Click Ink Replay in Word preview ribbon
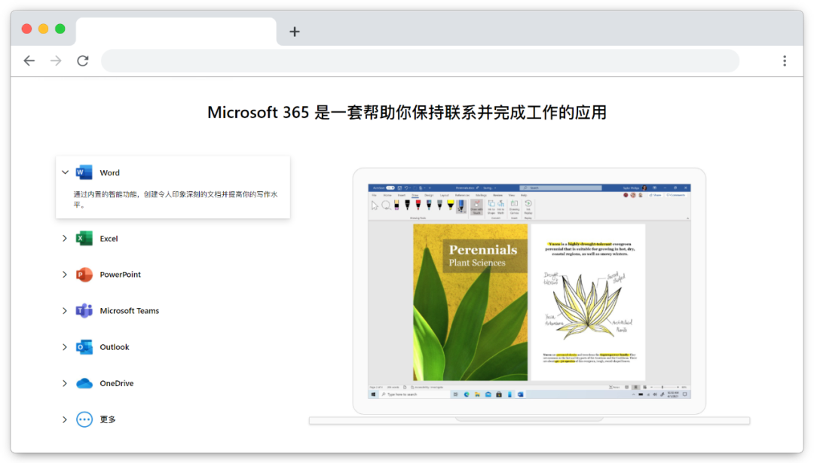Viewport: 814px width, 463px height. 528,207
